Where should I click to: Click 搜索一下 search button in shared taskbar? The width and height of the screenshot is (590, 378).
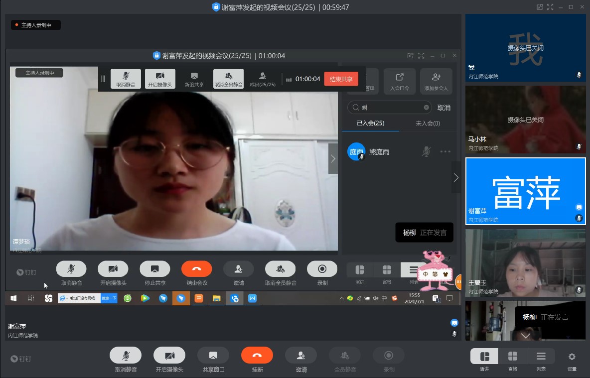[x=109, y=298]
